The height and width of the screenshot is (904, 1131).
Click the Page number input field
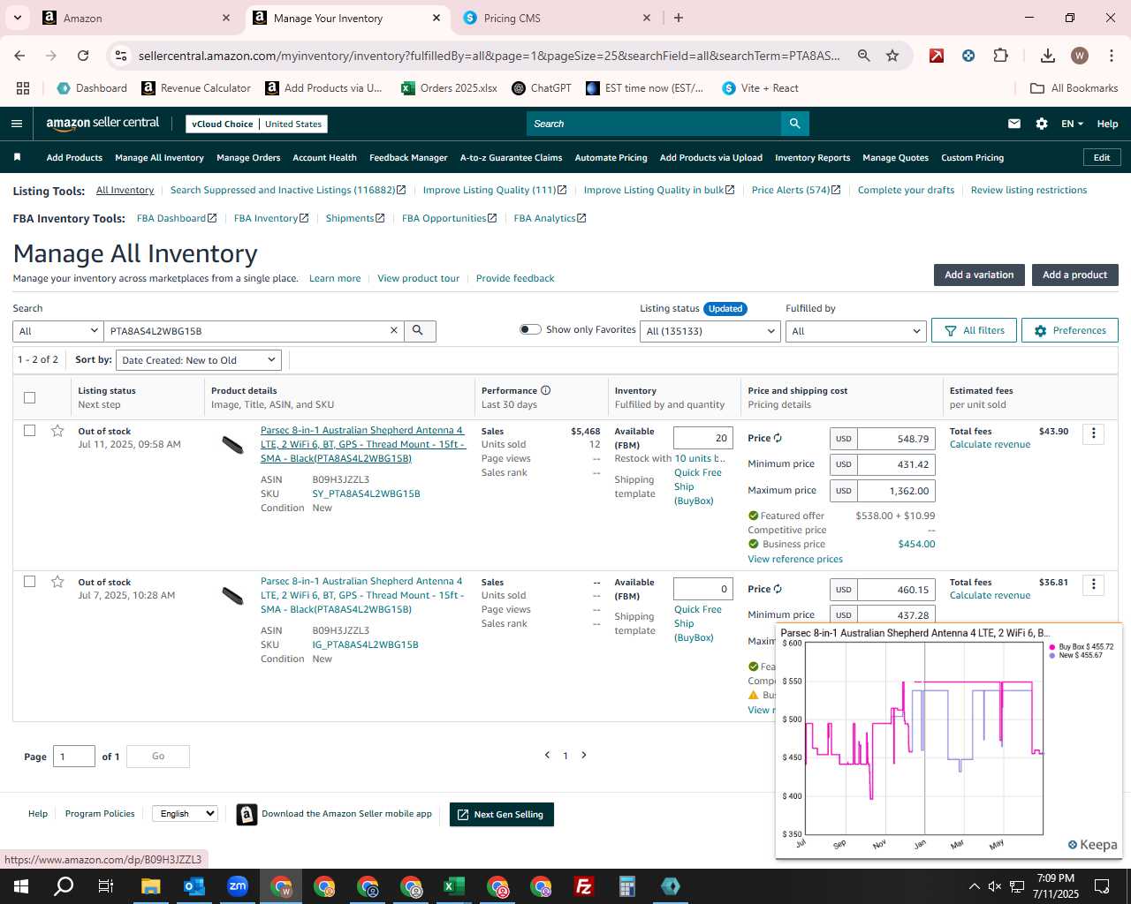pos(74,757)
